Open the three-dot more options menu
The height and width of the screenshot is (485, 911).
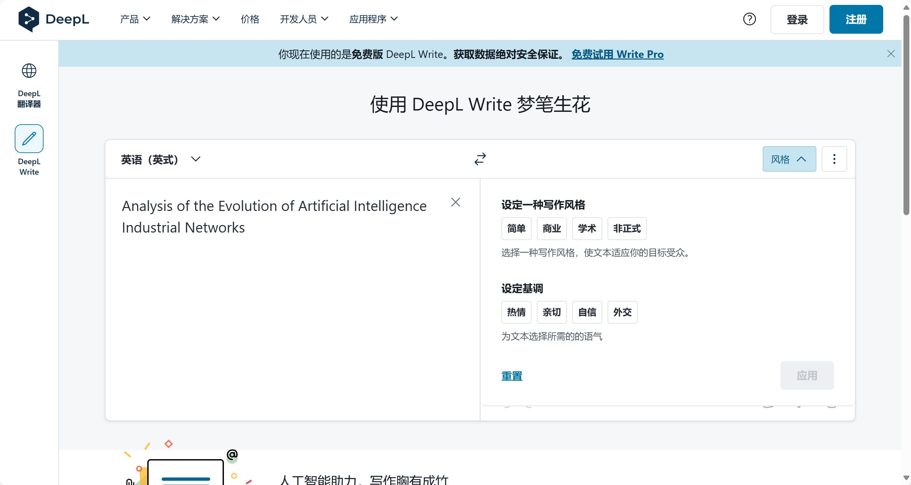point(834,159)
